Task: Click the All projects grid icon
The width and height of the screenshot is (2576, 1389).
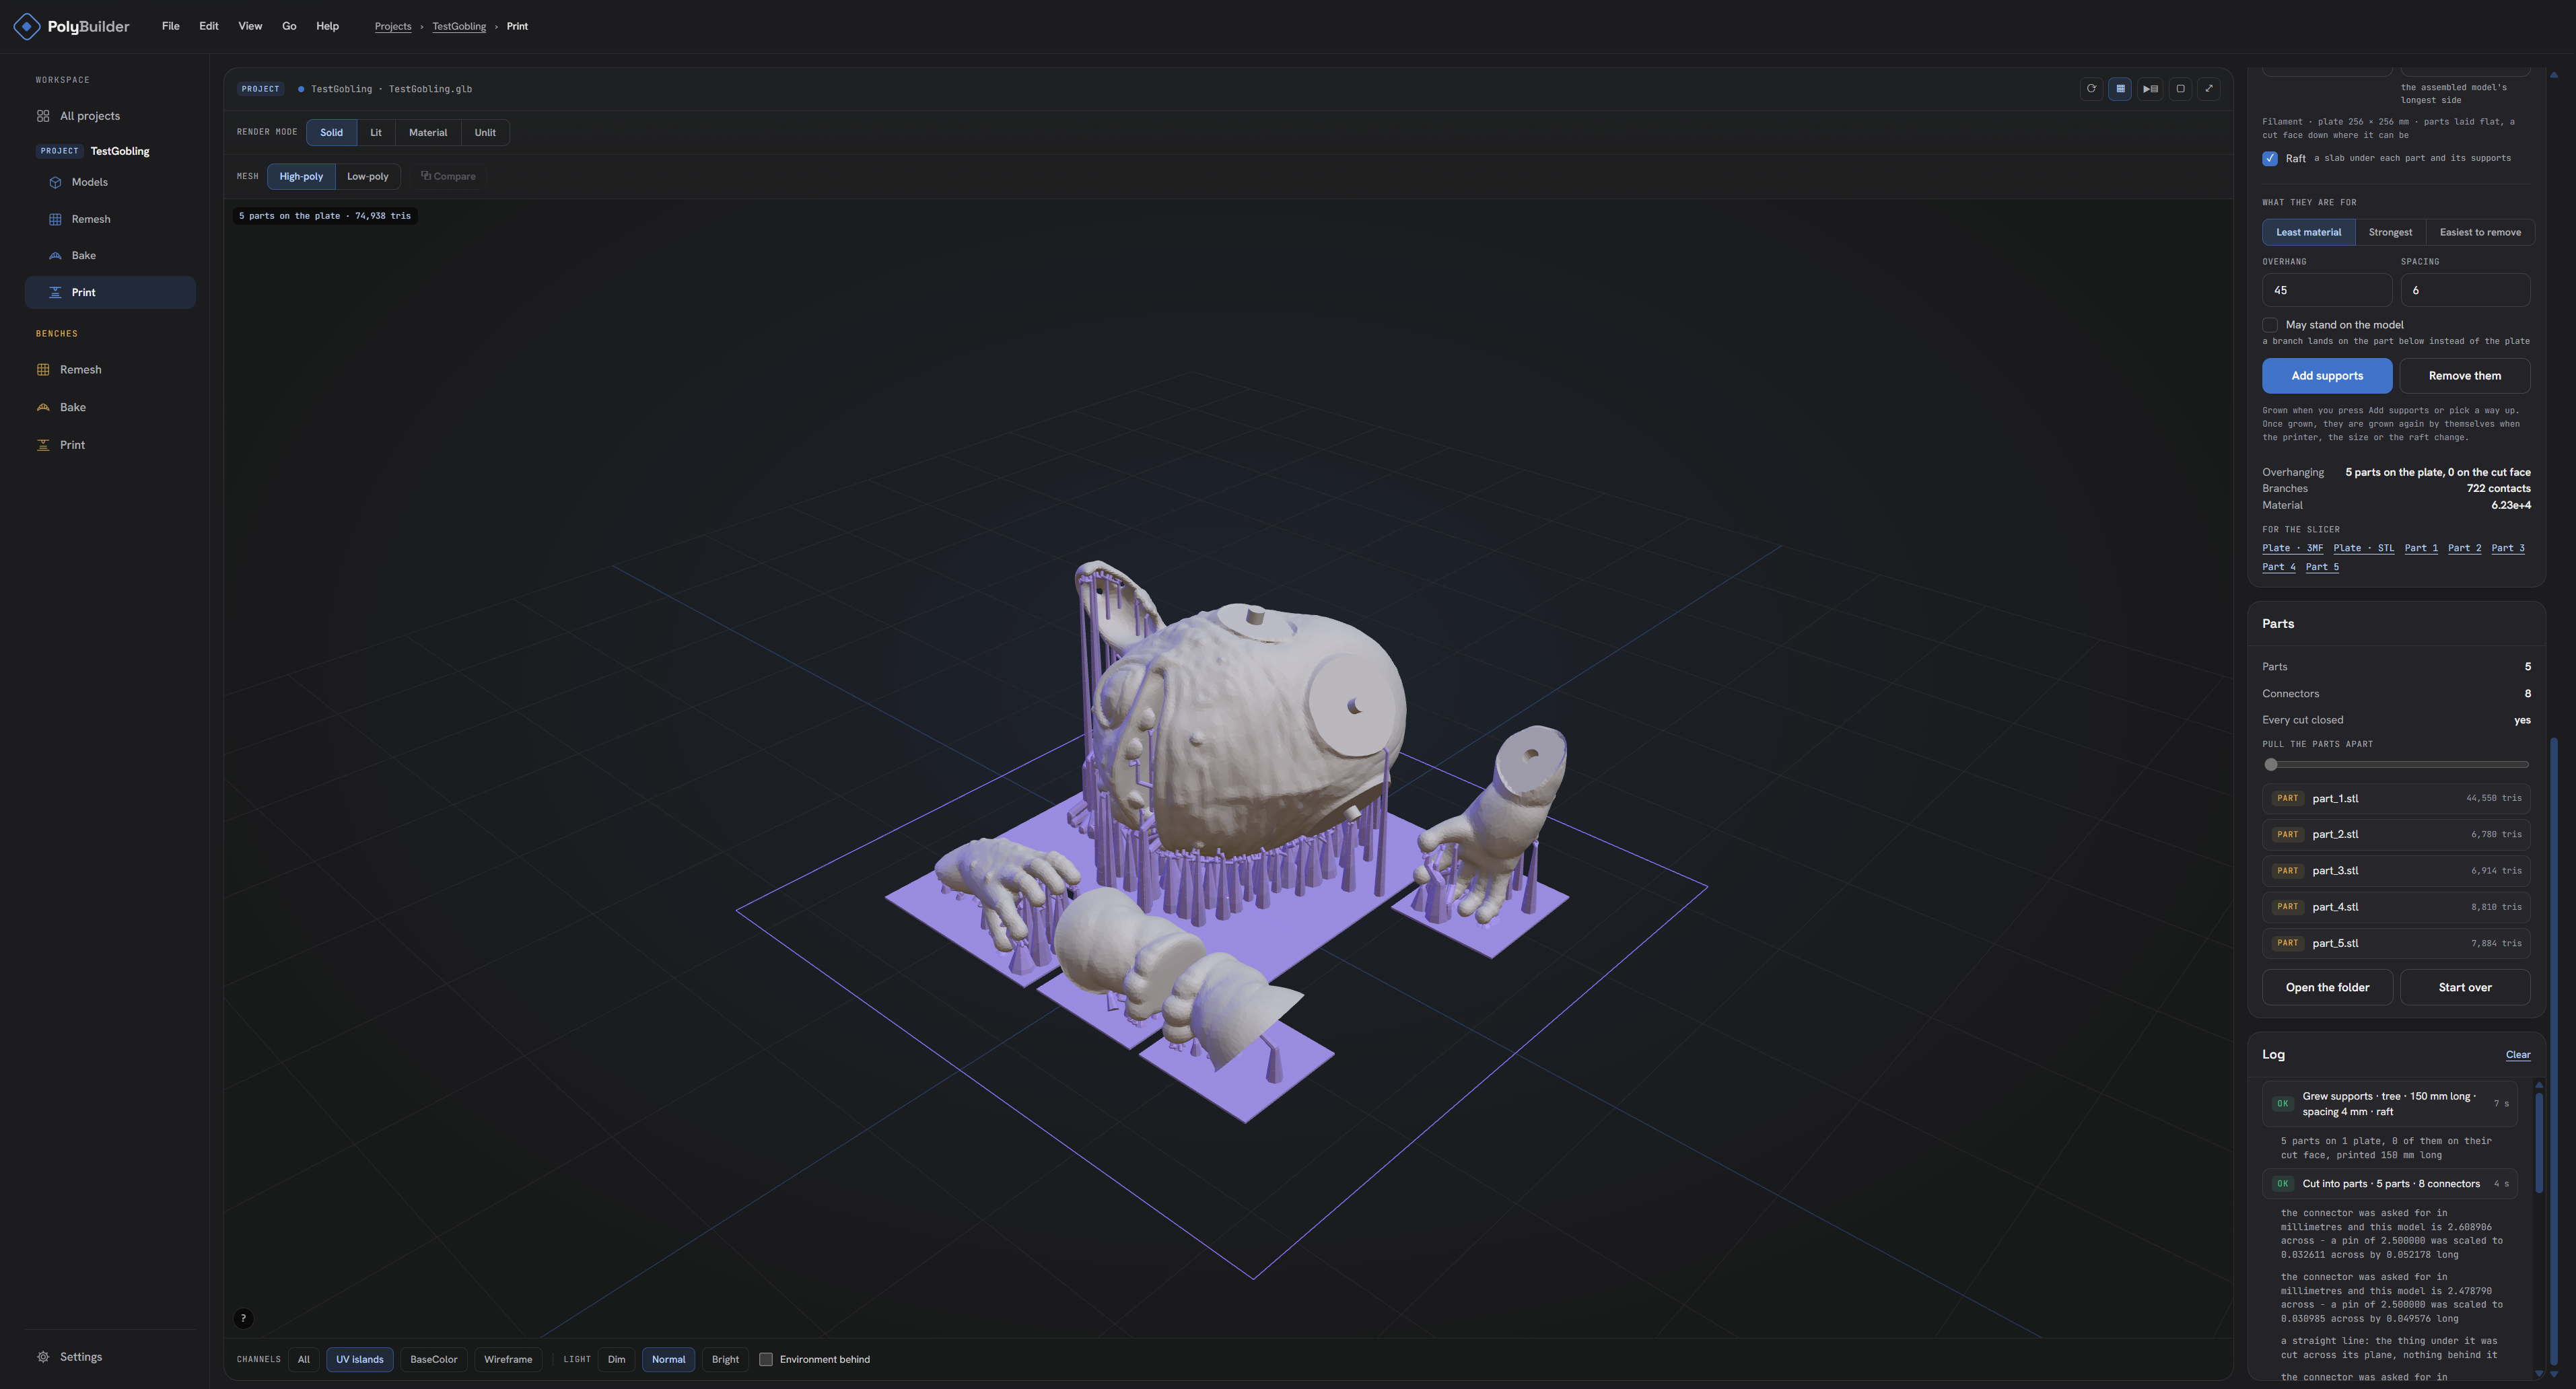Action: click(43, 116)
